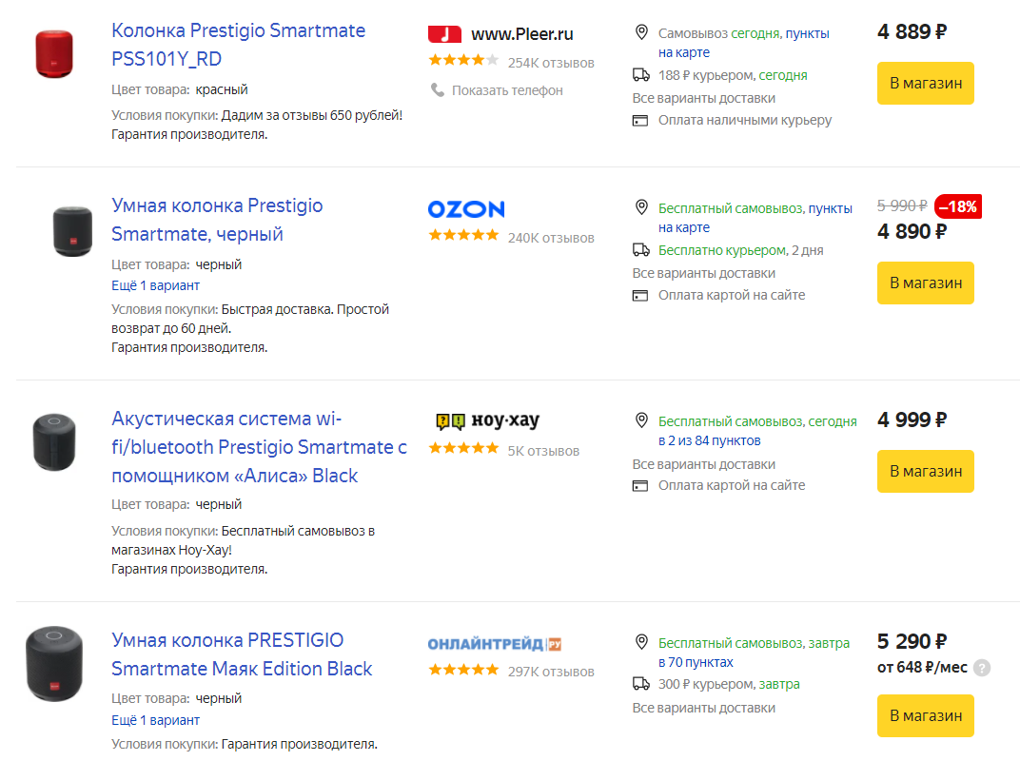
Task: Expand Ещё 1 вариант under Маяк Edition
Action: [x=155, y=720]
